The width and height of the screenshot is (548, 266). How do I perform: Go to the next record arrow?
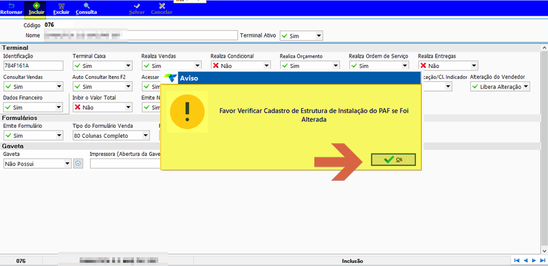coord(534,261)
